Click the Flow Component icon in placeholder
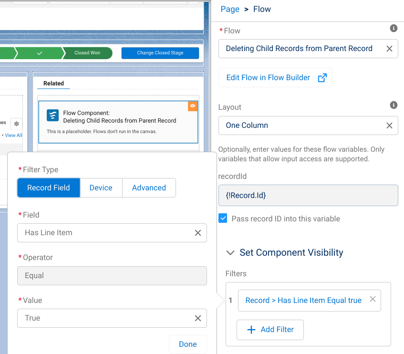This screenshot has height=354, width=404. 52,115
